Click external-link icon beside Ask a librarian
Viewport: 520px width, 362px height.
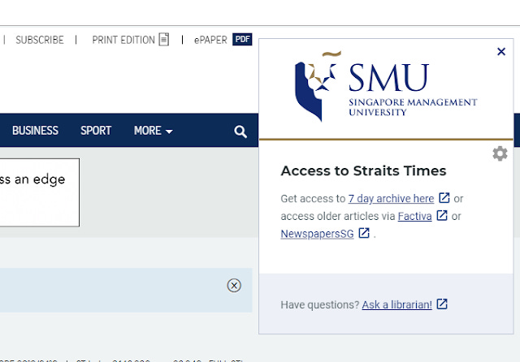[x=442, y=304]
